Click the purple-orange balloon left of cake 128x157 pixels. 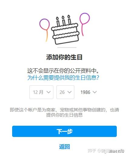point(45,30)
